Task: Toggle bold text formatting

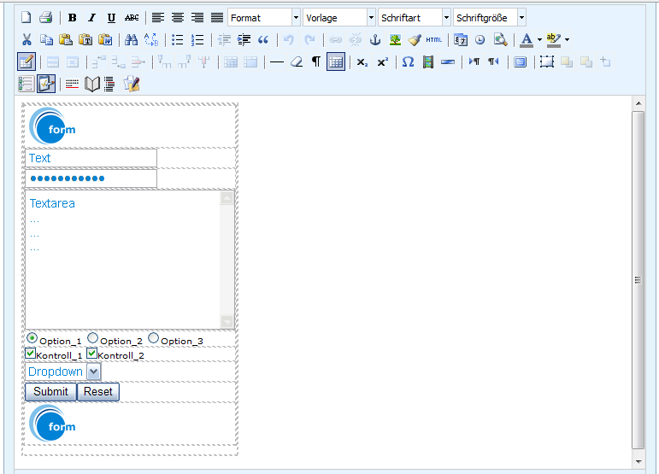Action: coord(73,18)
